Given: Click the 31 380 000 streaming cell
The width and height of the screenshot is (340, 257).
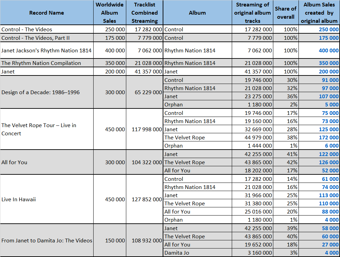Looking at the screenshot, I should [x=253, y=203].
